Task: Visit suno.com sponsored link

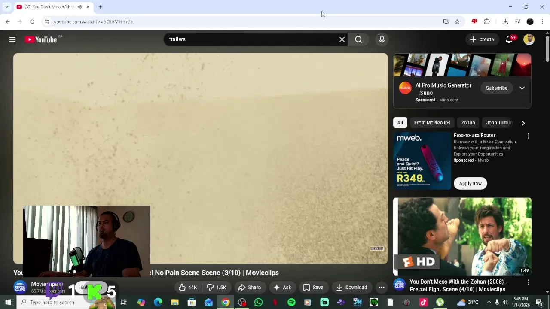Action: [x=449, y=100]
